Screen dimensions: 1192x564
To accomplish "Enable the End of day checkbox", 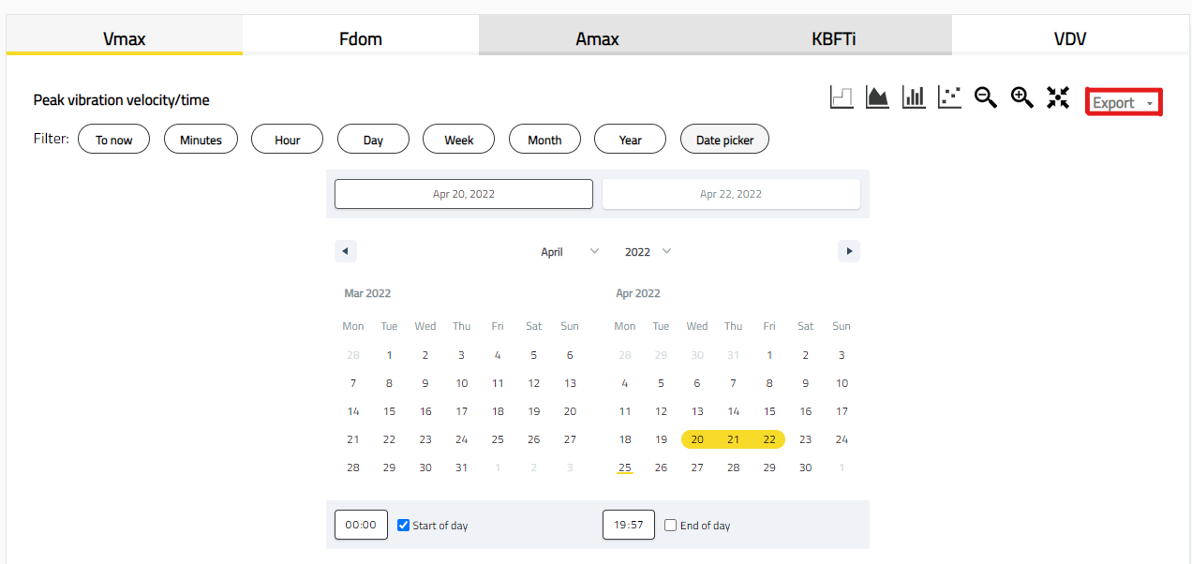I will [x=670, y=526].
